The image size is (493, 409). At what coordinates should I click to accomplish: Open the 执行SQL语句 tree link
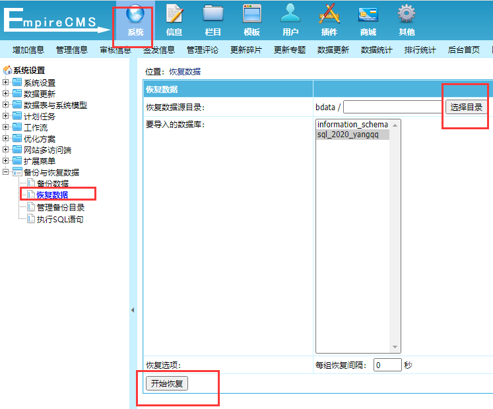coord(60,219)
